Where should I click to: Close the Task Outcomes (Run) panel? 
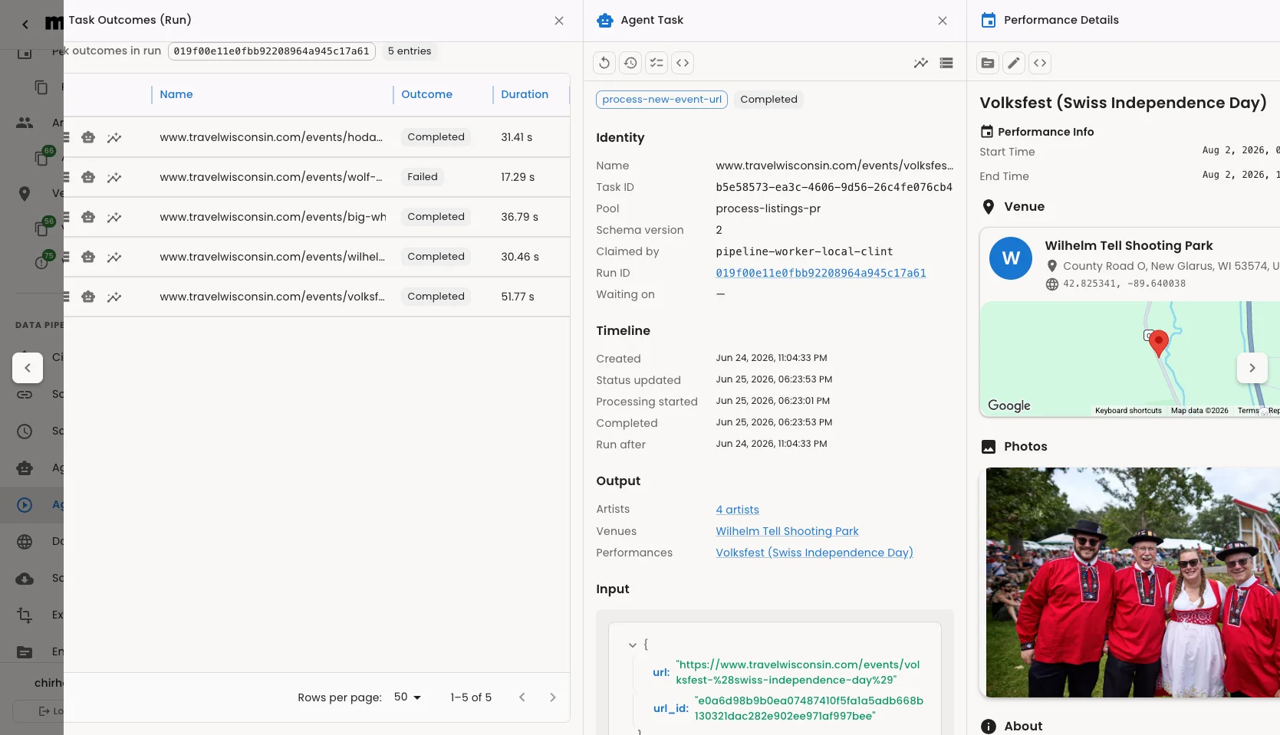click(559, 21)
